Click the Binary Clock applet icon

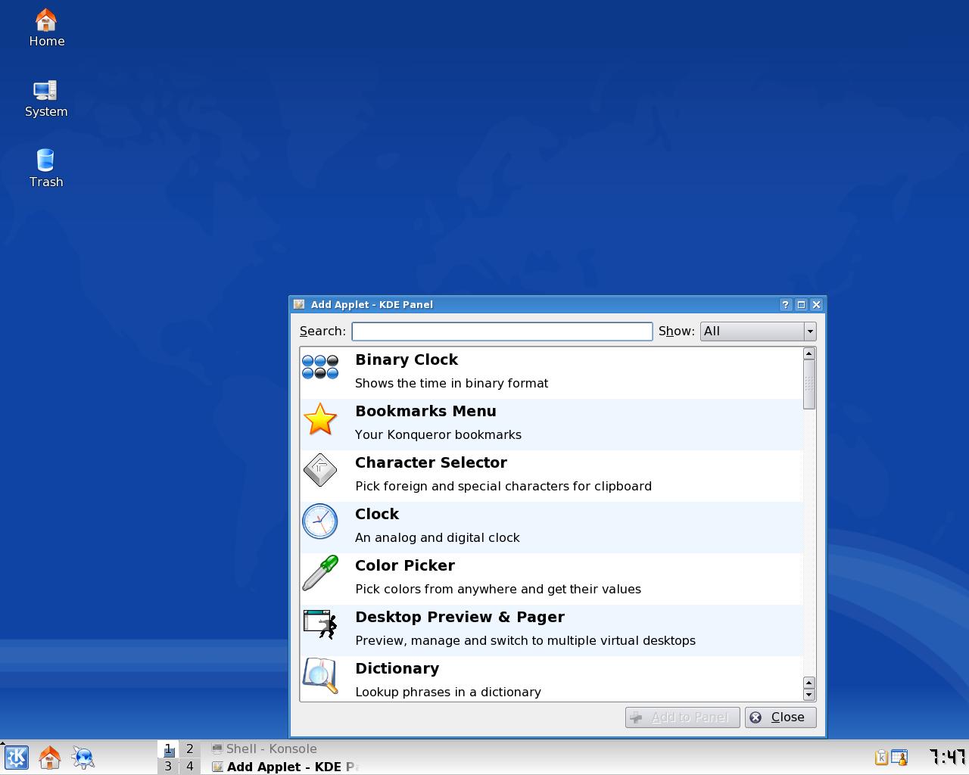point(320,367)
